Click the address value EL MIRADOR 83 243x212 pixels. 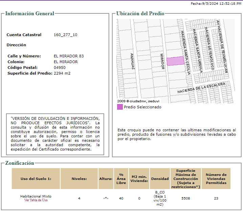click(x=69, y=56)
